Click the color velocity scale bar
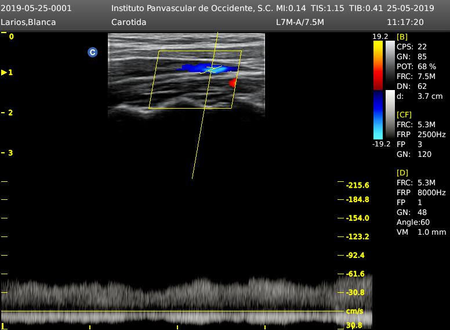 pyautogui.click(x=378, y=90)
